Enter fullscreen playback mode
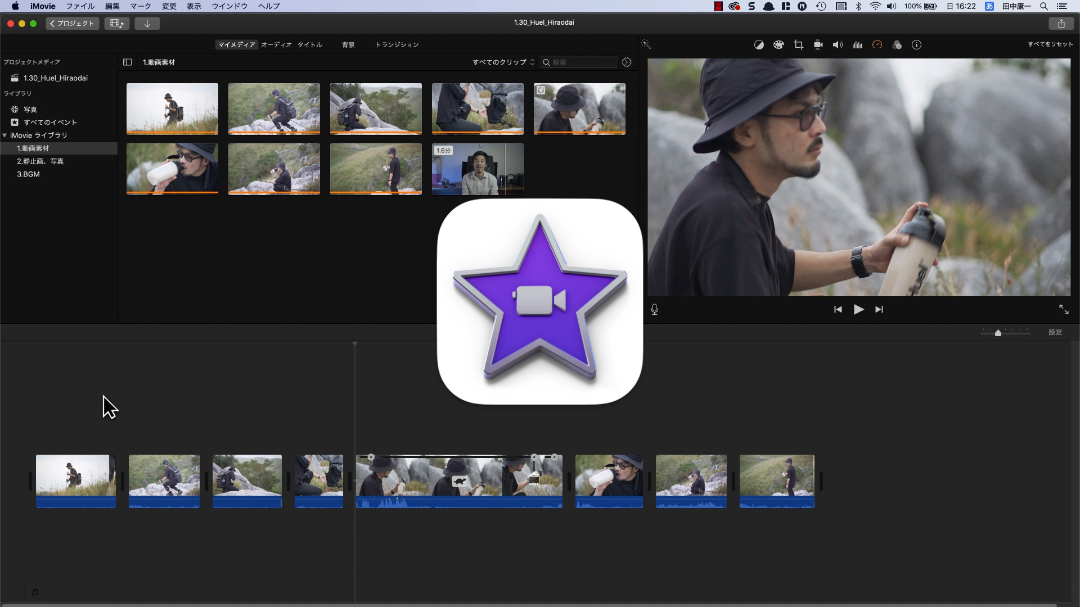The image size is (1080, 607). tap(1064, 310)
